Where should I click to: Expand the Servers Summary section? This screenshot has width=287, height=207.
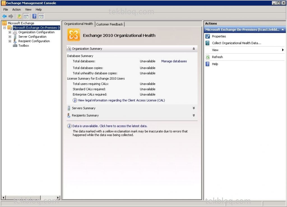[x=194, y=108]
